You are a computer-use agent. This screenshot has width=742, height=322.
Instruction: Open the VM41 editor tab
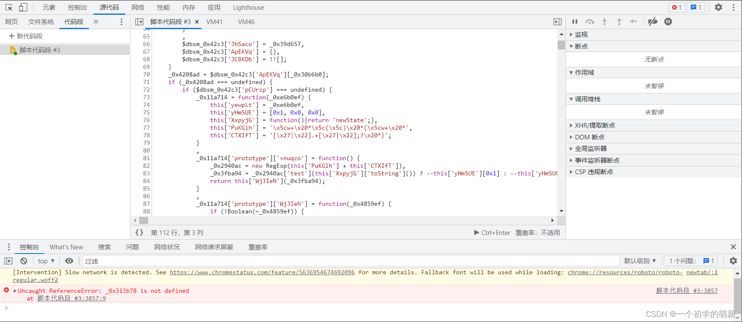[215, 22]
